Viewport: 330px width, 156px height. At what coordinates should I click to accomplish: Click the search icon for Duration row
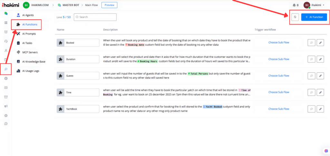tap(311, 59)
